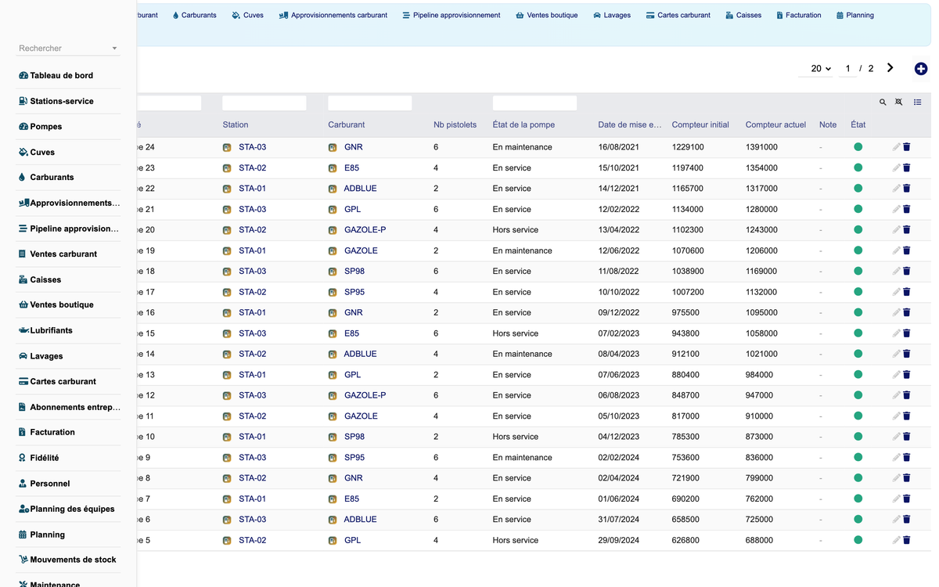This screenshot has height=587, width=939.
Task: Click the station icon beside STA-03 in first row
Action: [227, 147]
